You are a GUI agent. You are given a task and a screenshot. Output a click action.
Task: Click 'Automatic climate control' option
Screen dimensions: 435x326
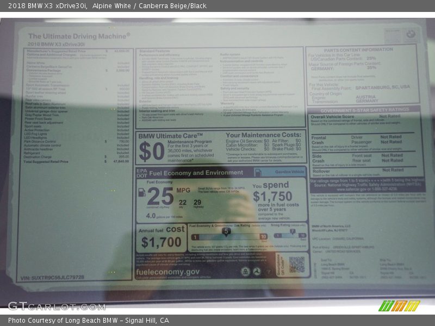[x=42, y=145]
